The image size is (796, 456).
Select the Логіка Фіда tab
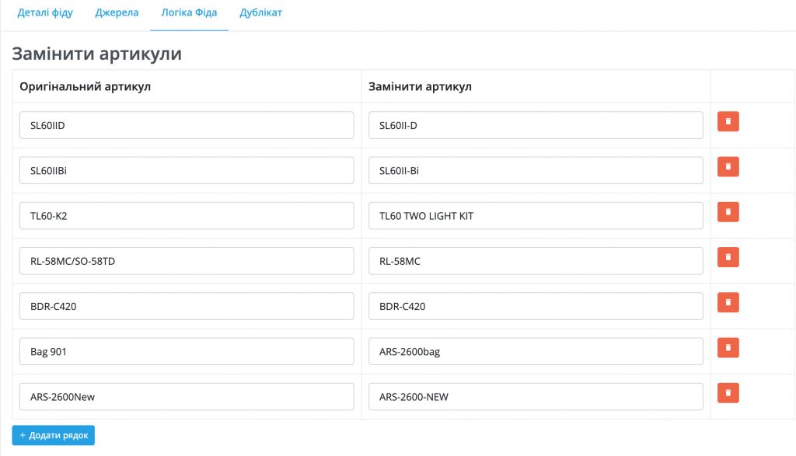pyautogui.click(x=189, y=14)
